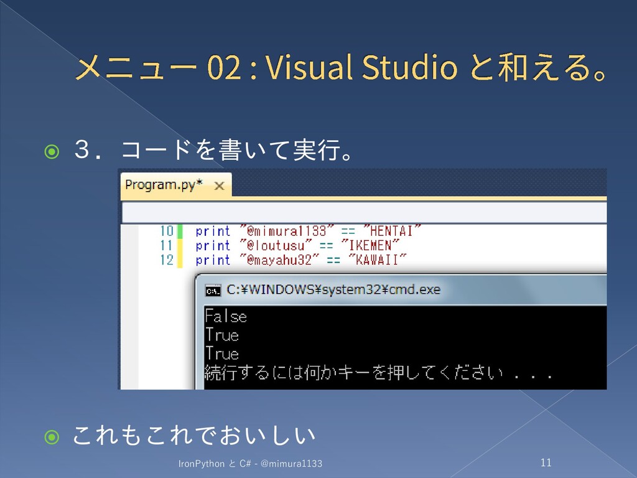Click the False output line in console

click(x=226, y=316)
